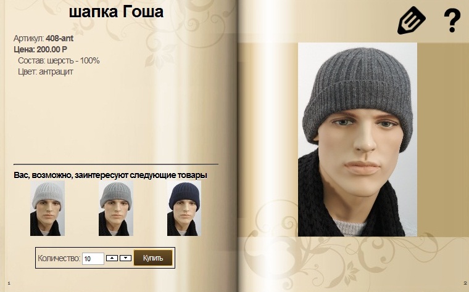This screenshot has height=292, width=469.
Task: Decrease quantity with the down arrow
Action: [126, 258]
